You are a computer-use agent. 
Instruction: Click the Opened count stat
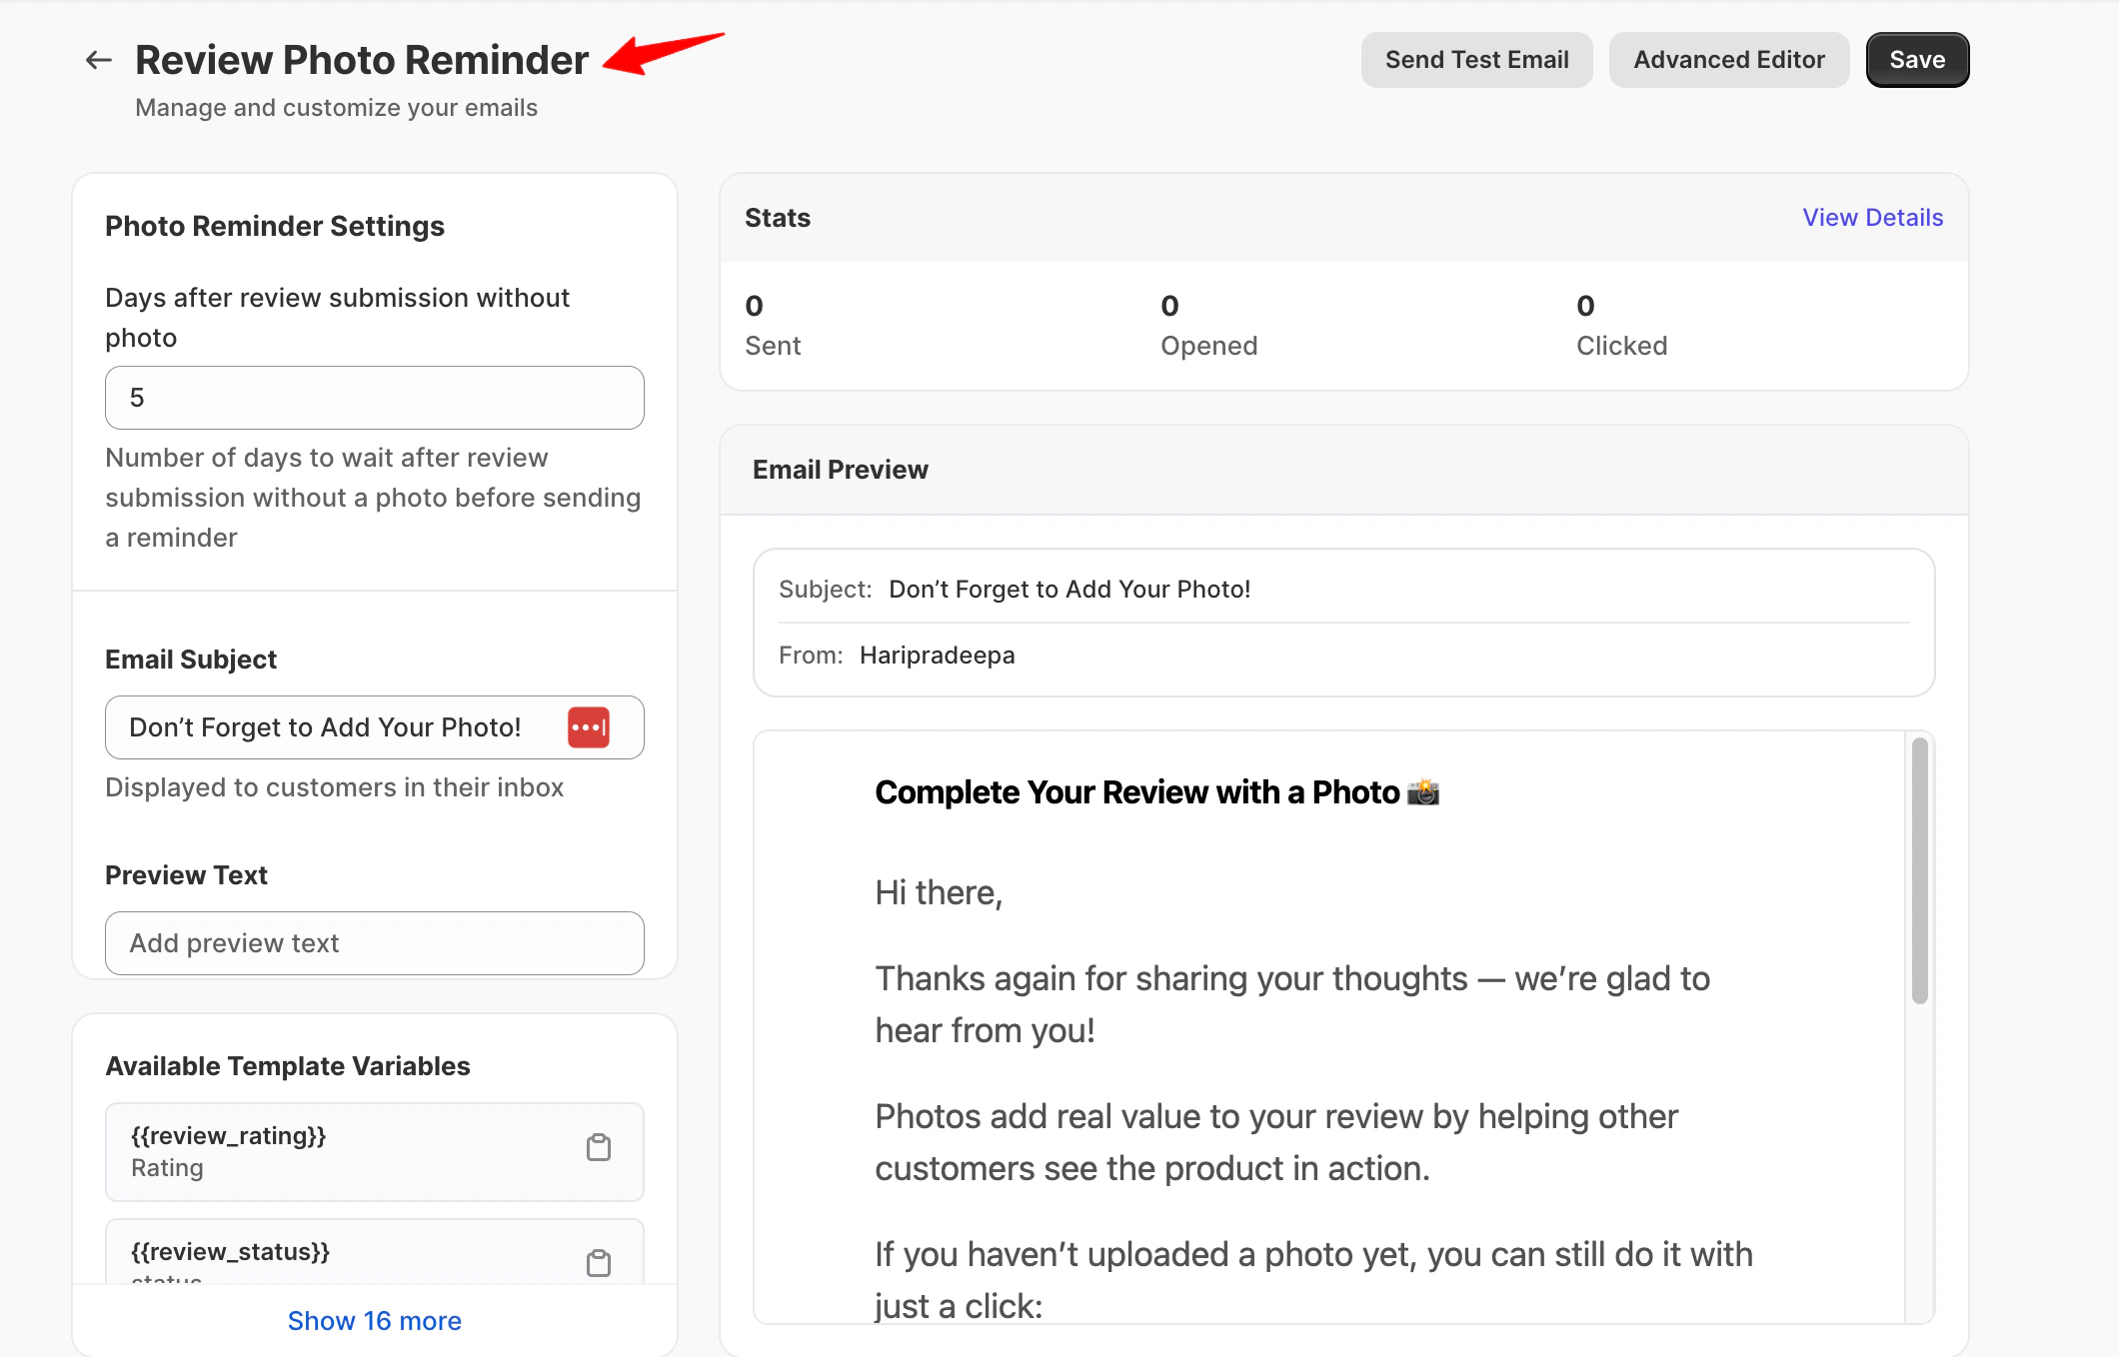(1208, 325)
